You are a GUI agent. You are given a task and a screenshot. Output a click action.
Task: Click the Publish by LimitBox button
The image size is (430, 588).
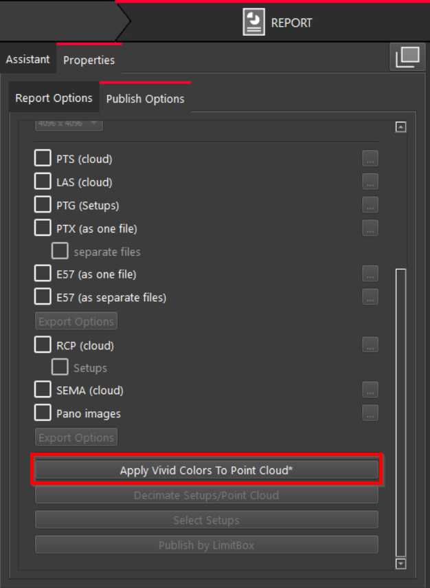click(207, 545)
